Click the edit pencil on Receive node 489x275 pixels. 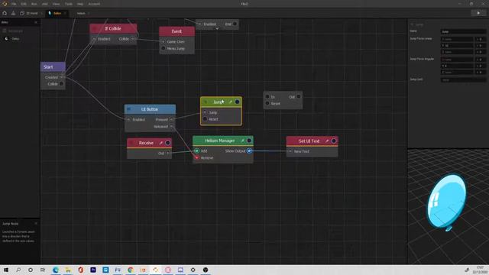point(161,143)
